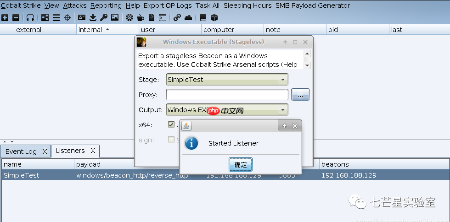
Task: Sort listeners by name column header
Action: pos(38,164)
